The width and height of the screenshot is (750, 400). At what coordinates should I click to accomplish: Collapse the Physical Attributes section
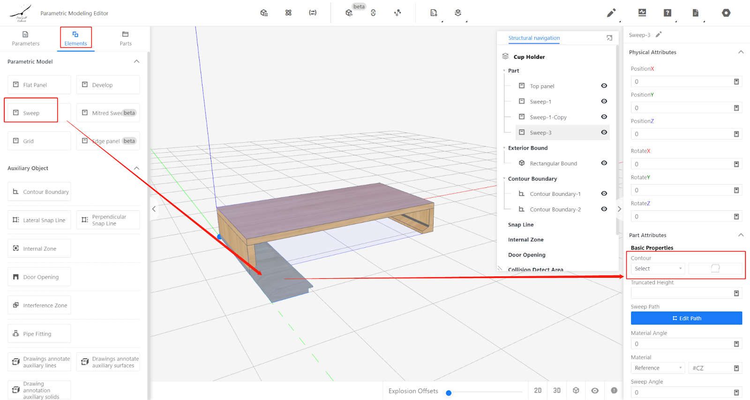coord(741,52)
